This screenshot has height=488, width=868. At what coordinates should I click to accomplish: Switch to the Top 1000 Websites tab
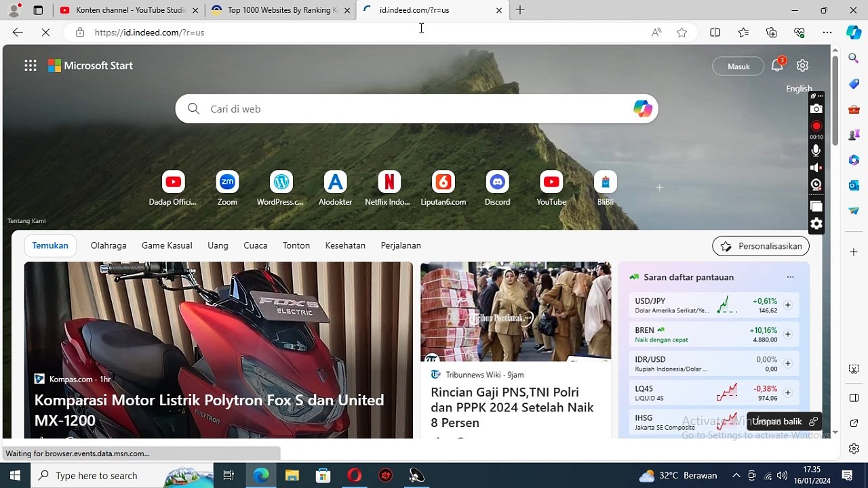[281, 10]
